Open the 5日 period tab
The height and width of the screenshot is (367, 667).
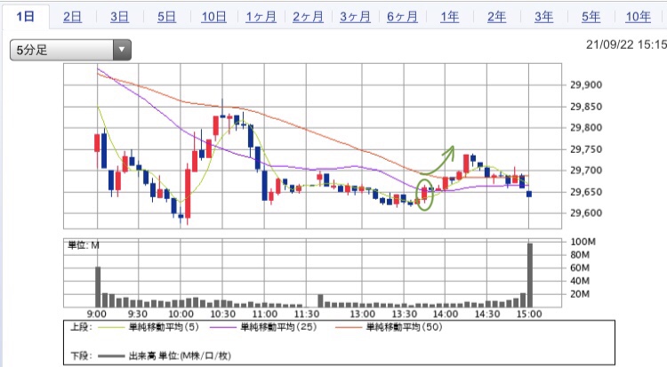(166, 17)
